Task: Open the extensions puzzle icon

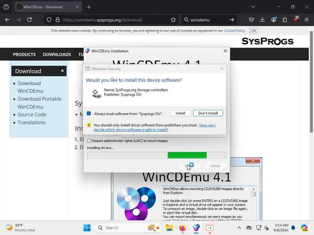Action: (x=285, y=20)
